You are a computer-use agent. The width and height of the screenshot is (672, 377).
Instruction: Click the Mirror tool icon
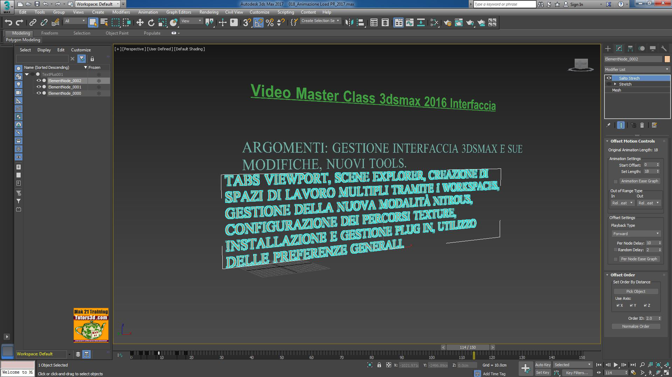(349, 23)
